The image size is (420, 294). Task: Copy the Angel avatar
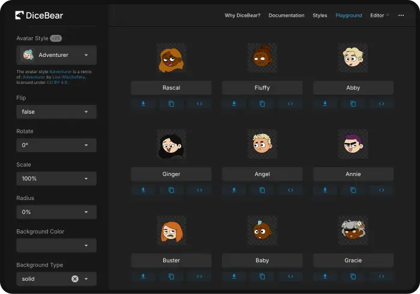pos(262,190)
